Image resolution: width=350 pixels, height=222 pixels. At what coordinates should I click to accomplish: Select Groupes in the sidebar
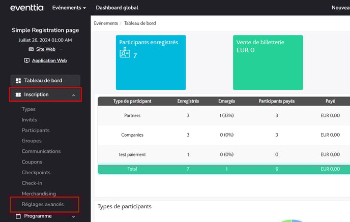(x=32, y=141)
